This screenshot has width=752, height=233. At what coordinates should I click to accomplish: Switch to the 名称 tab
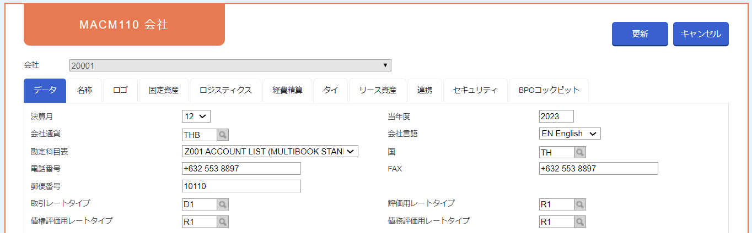click(x=84, y=91)
